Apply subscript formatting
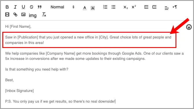The width and height of the screenshot is (194, 109). tap(126, 7)
